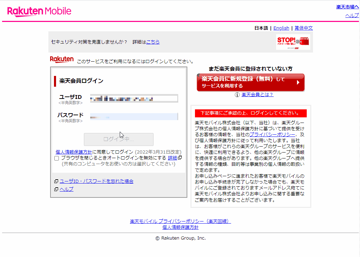
Task: Open 個人情報保護方針 link in the footer
Action: (180, 227)
